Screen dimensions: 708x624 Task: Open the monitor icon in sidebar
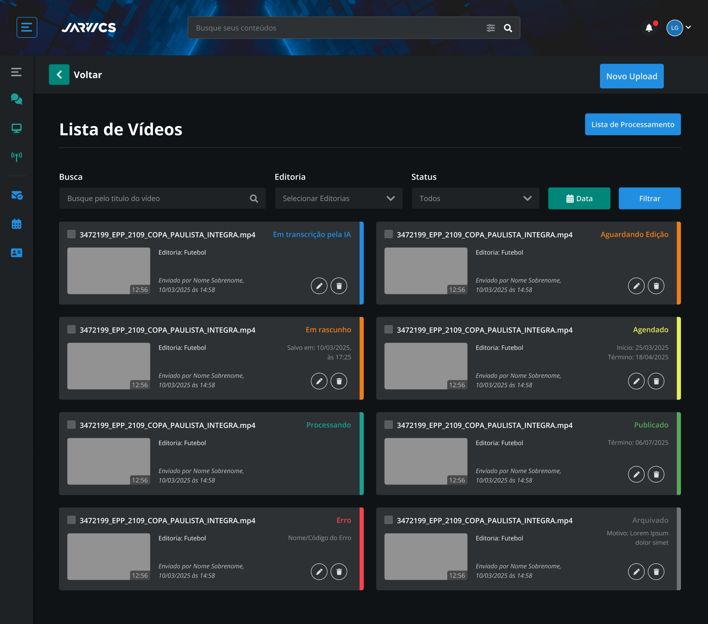pyautogui.click(x=17, y=128)
